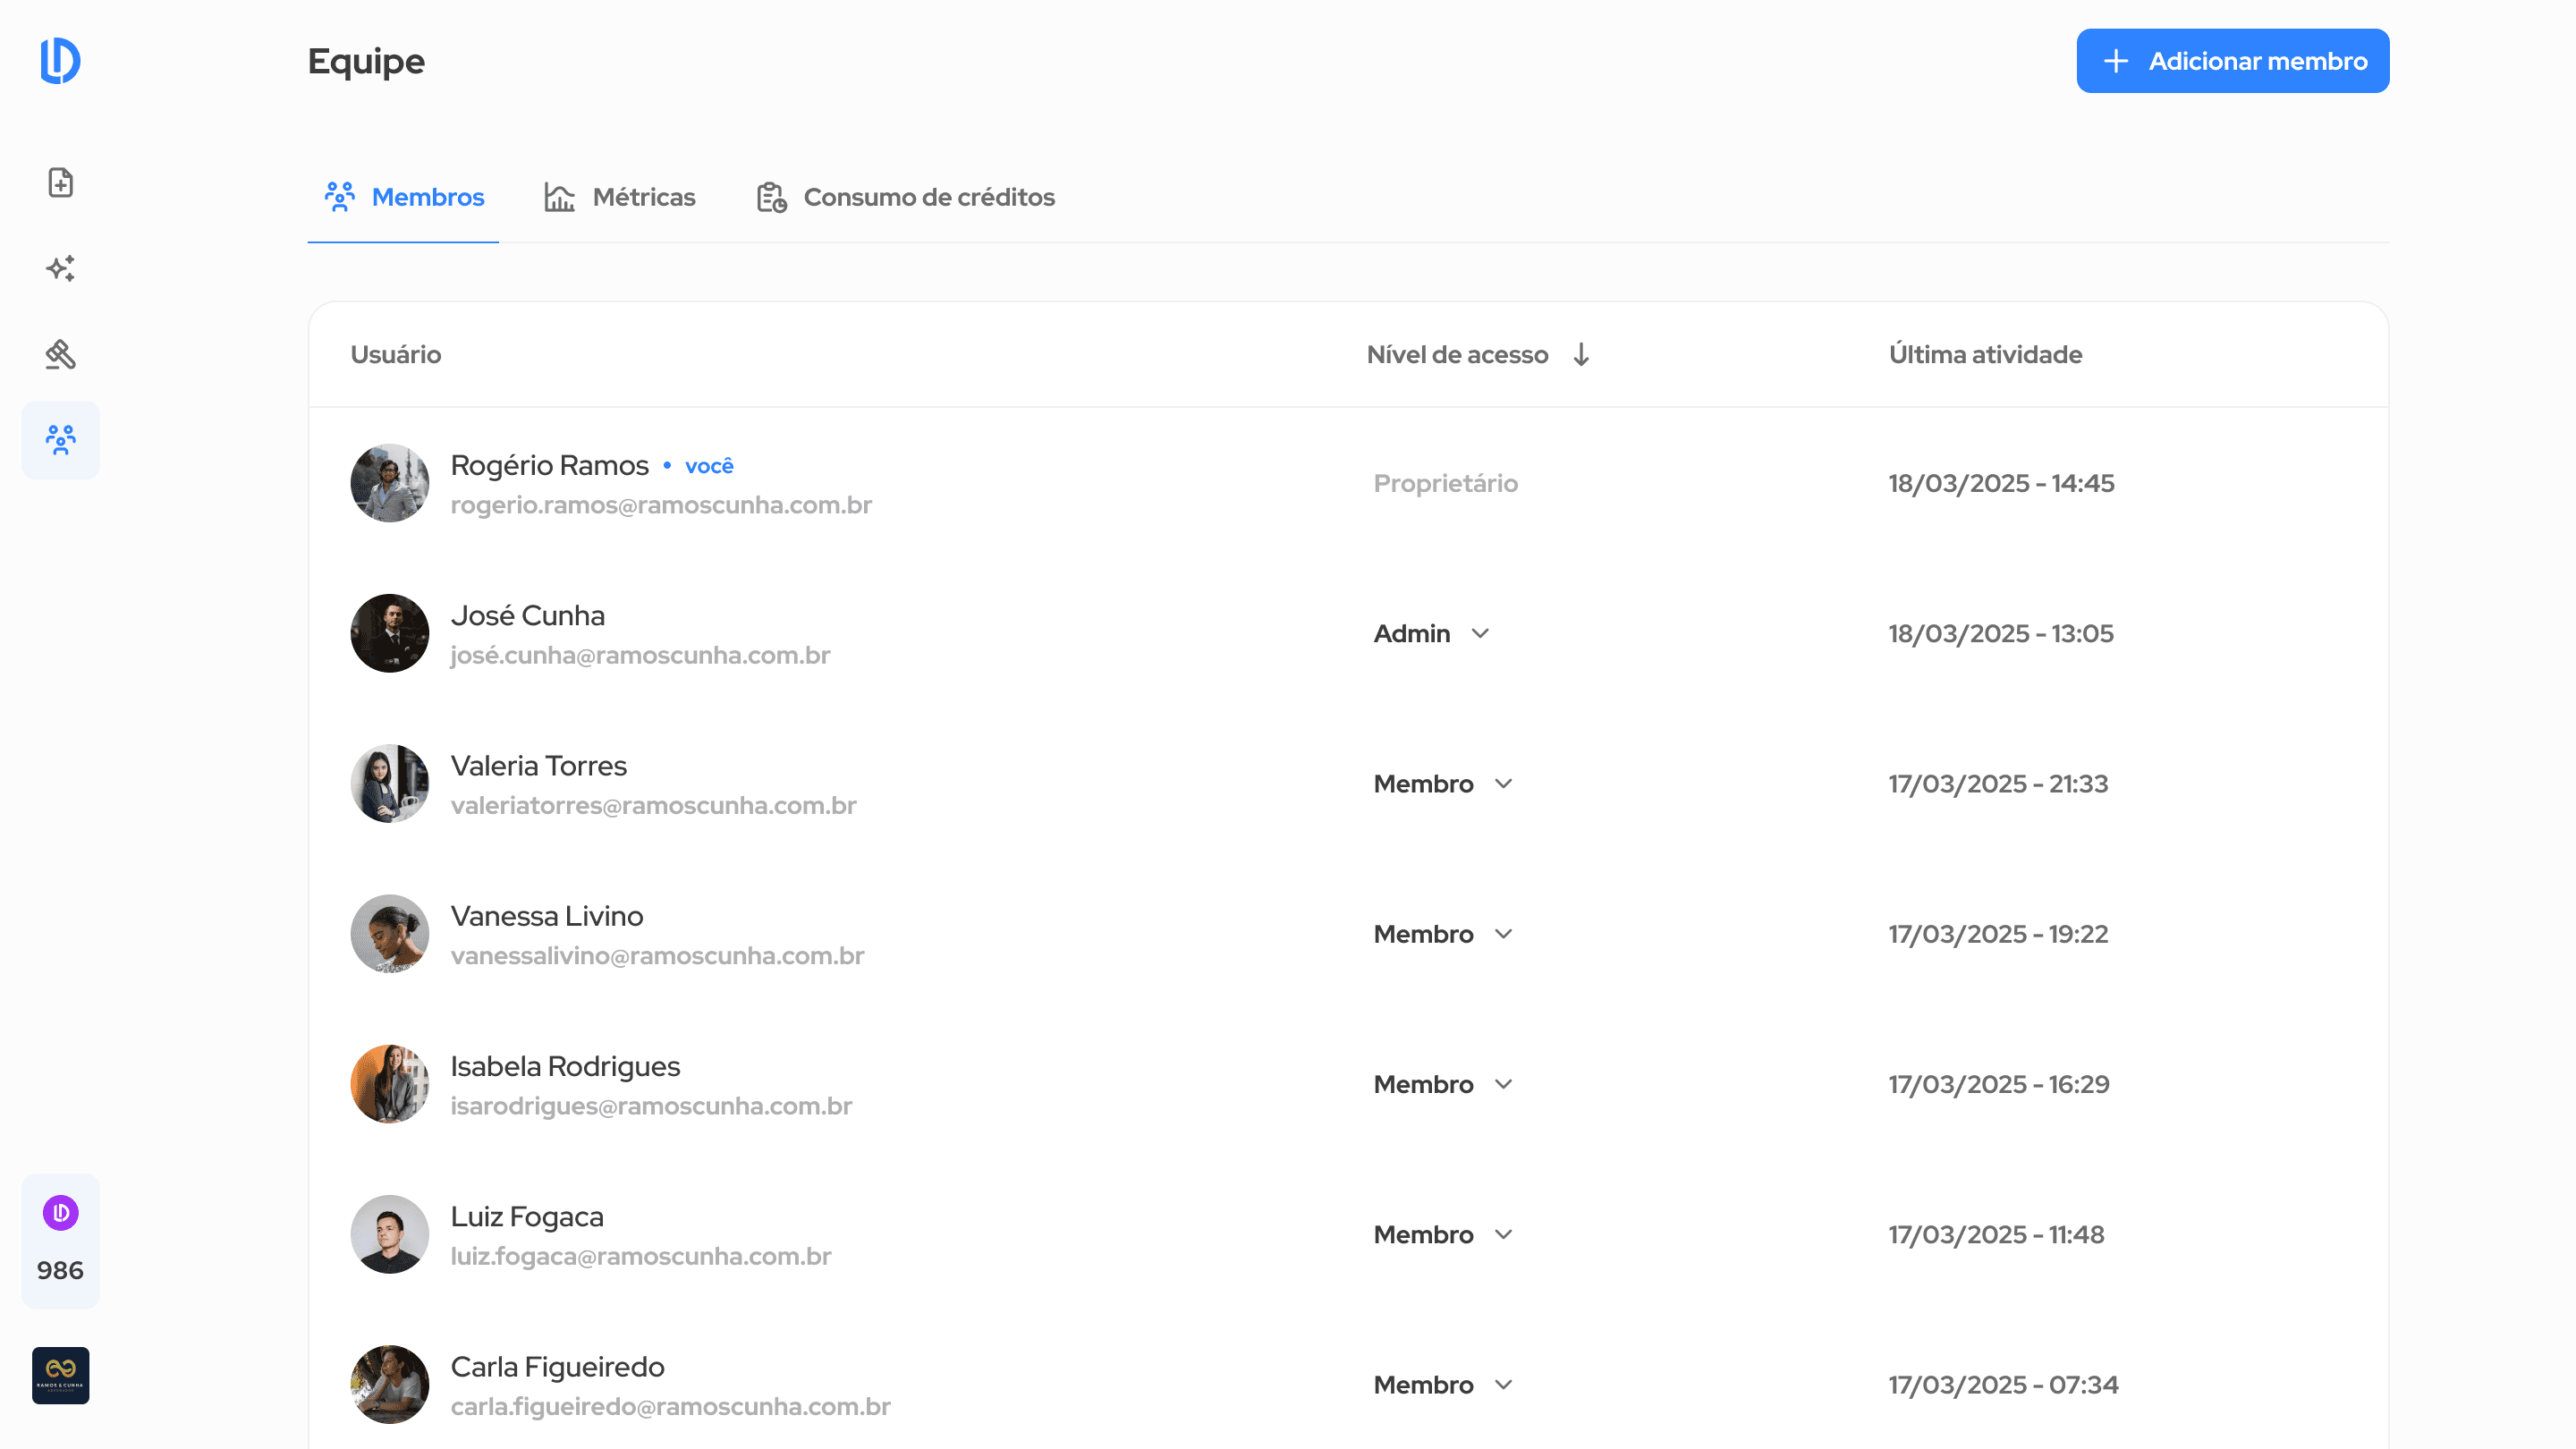Click the Adicionar membro button

[x=2232, y=61]
